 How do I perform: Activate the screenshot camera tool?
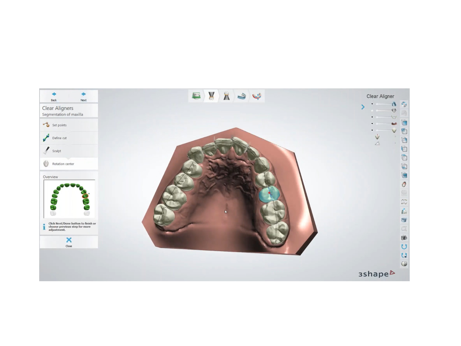tap(404, 238)
